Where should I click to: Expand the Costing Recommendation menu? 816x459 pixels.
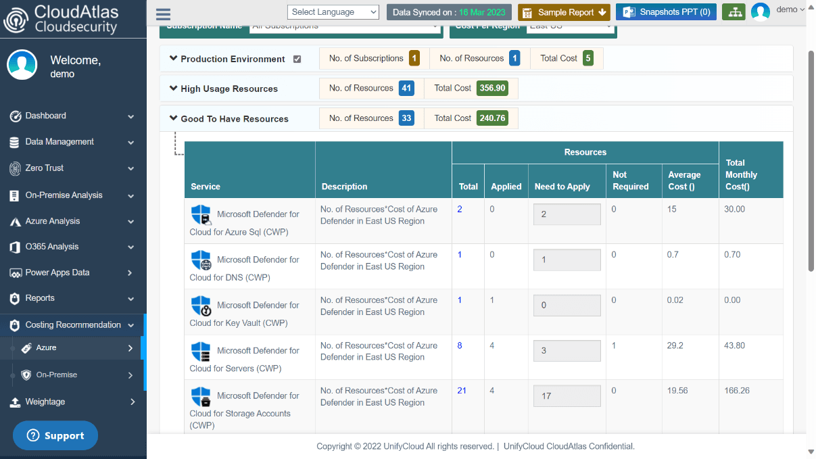[72, 325]
